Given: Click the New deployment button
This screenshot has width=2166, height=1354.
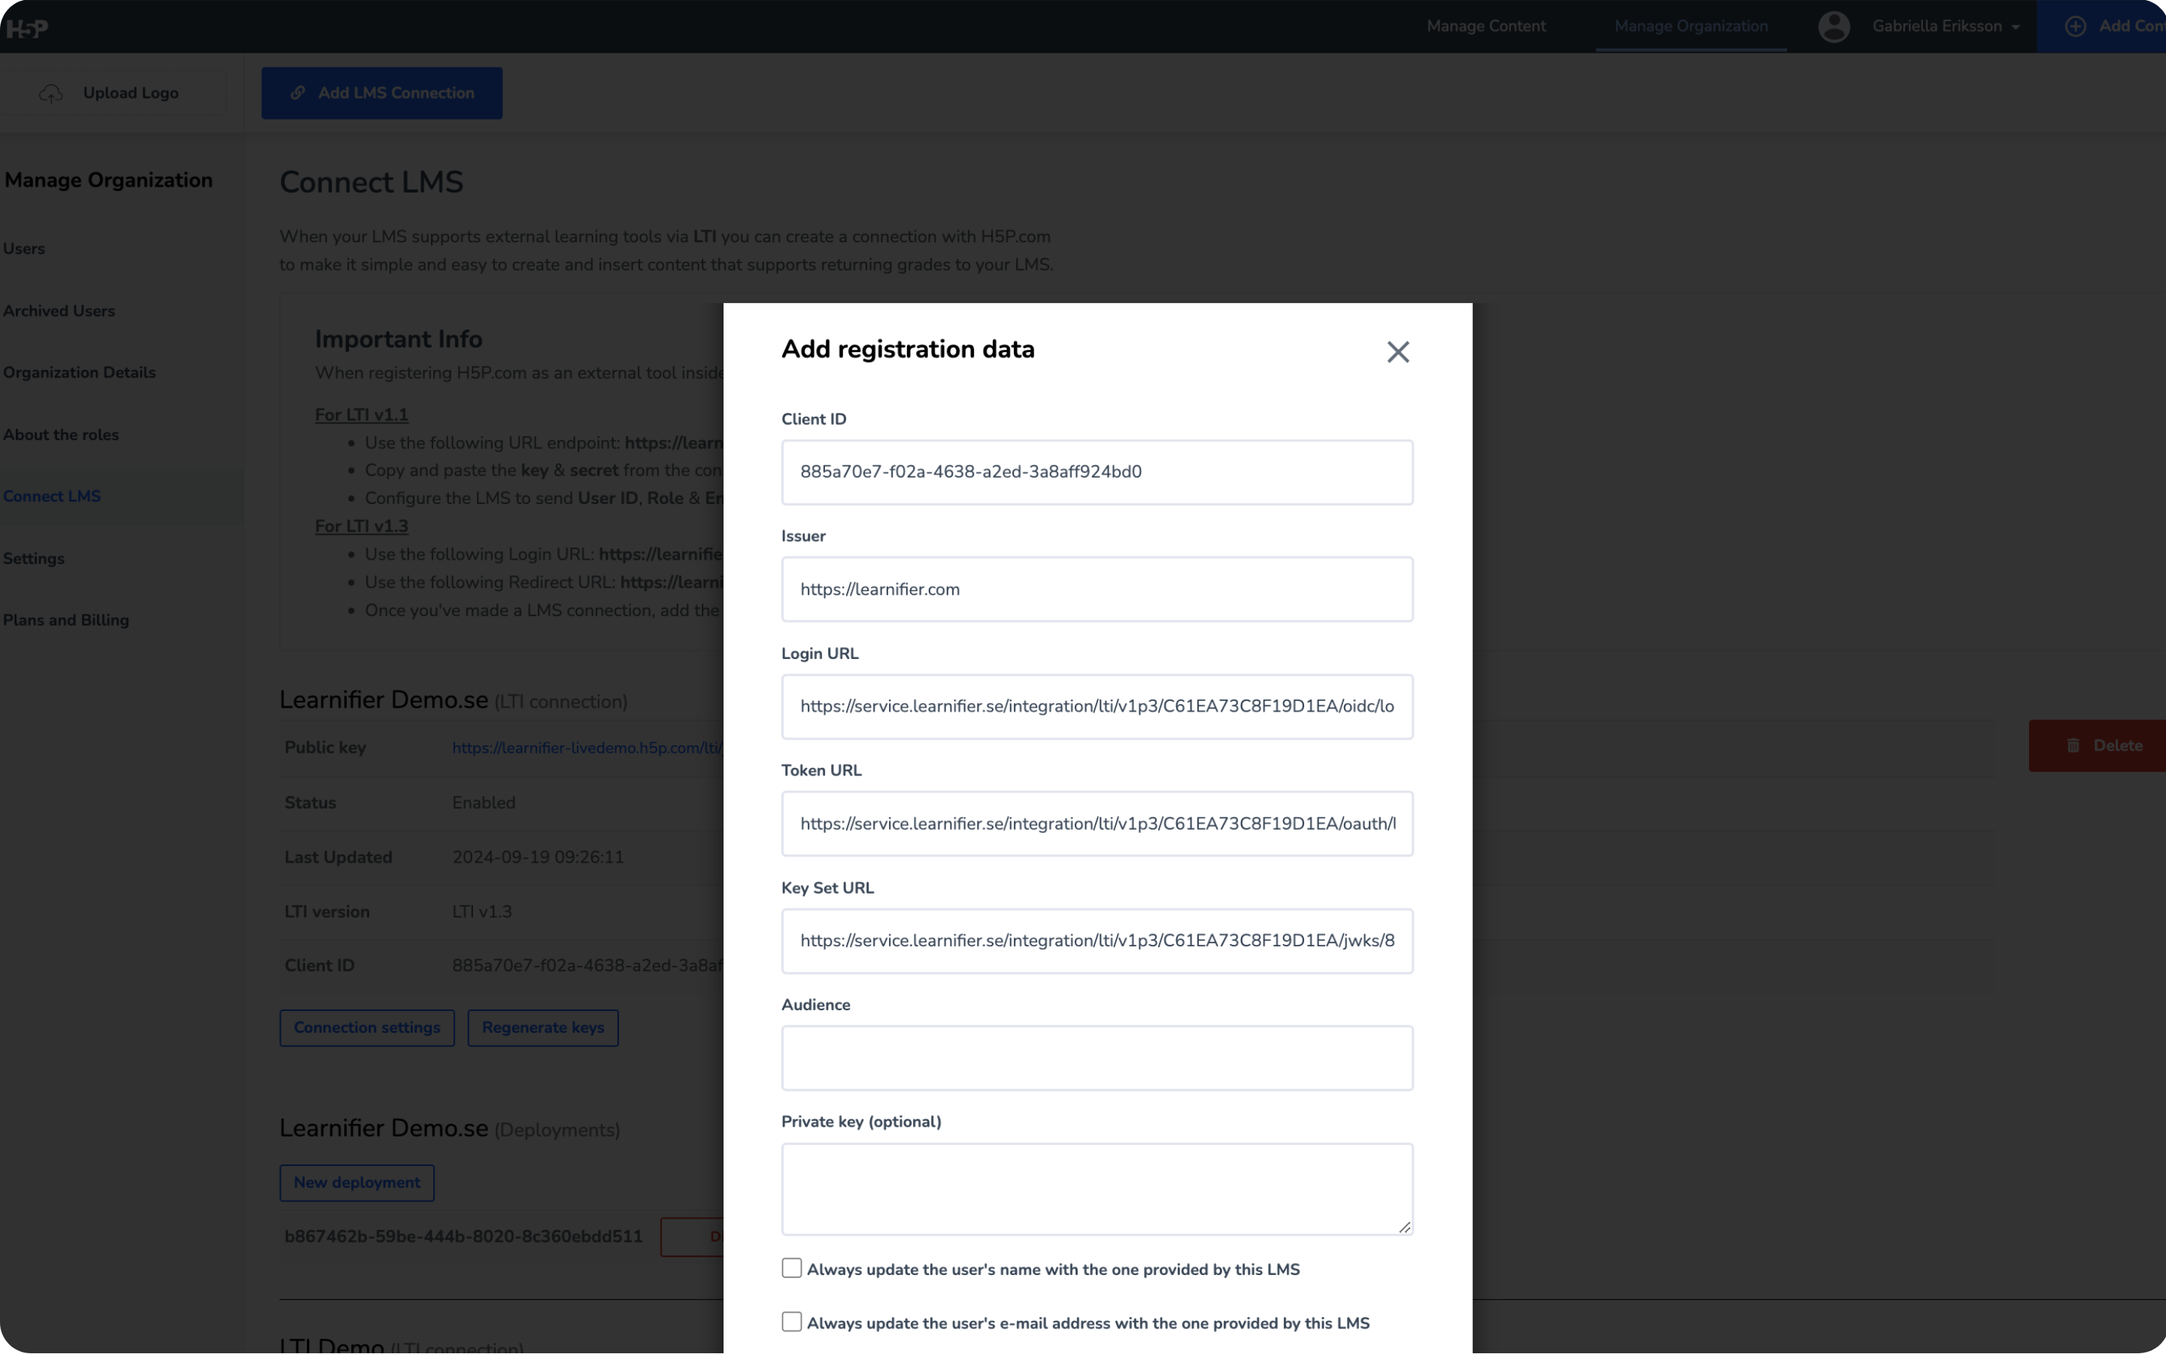Looking at the screenshot, I should click(356, 1182).
